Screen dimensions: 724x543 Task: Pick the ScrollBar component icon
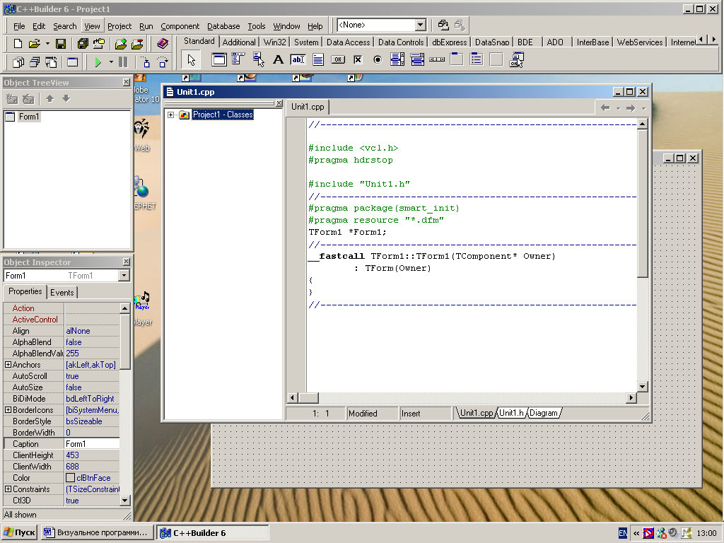point(437,59)
